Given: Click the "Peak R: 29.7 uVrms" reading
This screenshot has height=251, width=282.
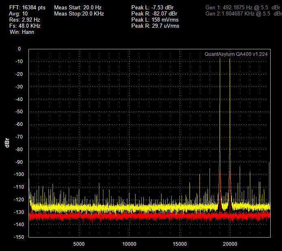Looking at the screenshot, I should [155, 26].
